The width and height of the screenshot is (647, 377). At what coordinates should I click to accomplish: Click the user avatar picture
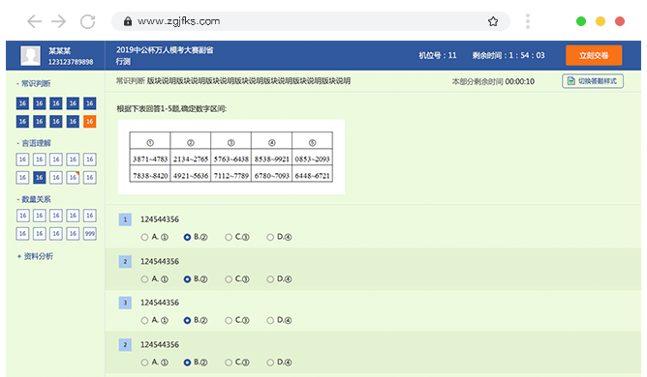31,56
